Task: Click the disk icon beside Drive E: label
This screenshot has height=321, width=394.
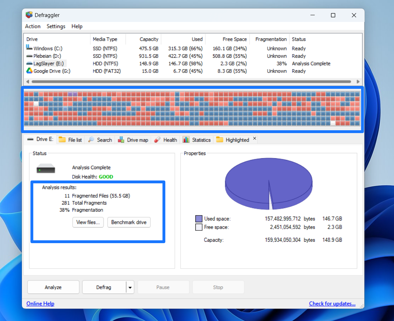Action: (30, 139)
